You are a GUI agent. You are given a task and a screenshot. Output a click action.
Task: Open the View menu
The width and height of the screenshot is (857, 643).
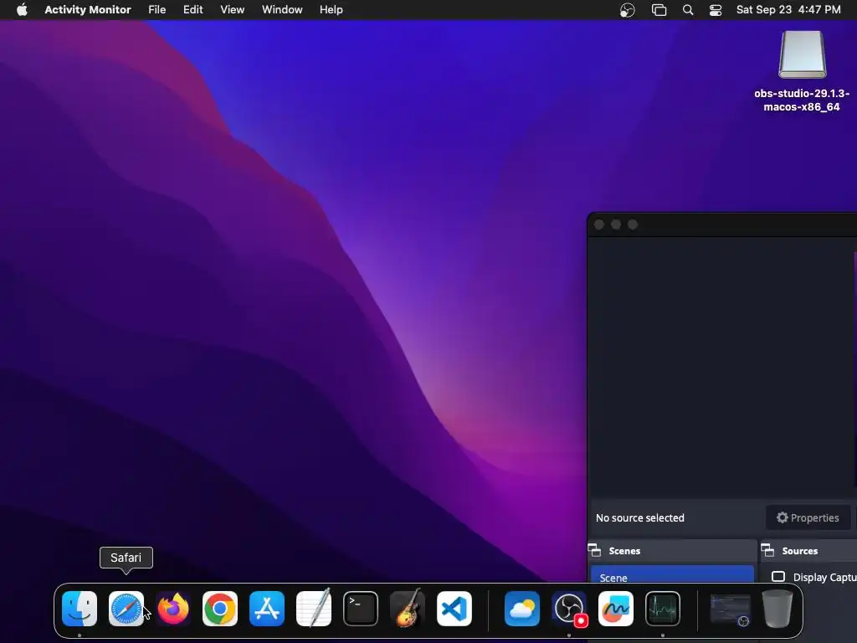pyautogui.click(x=233, y=9)
